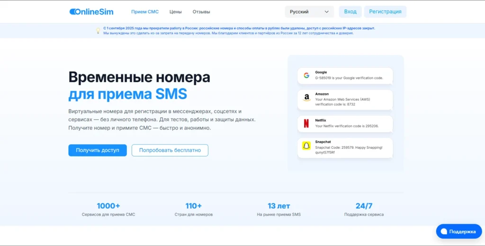Click the Snapchat Code message card
This screenshot has height=246, width=485.
(x=345, y=147)
